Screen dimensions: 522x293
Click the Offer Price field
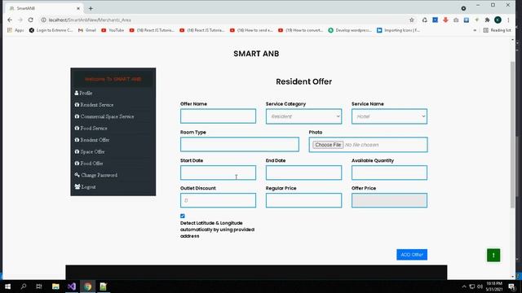click(389, 200)
